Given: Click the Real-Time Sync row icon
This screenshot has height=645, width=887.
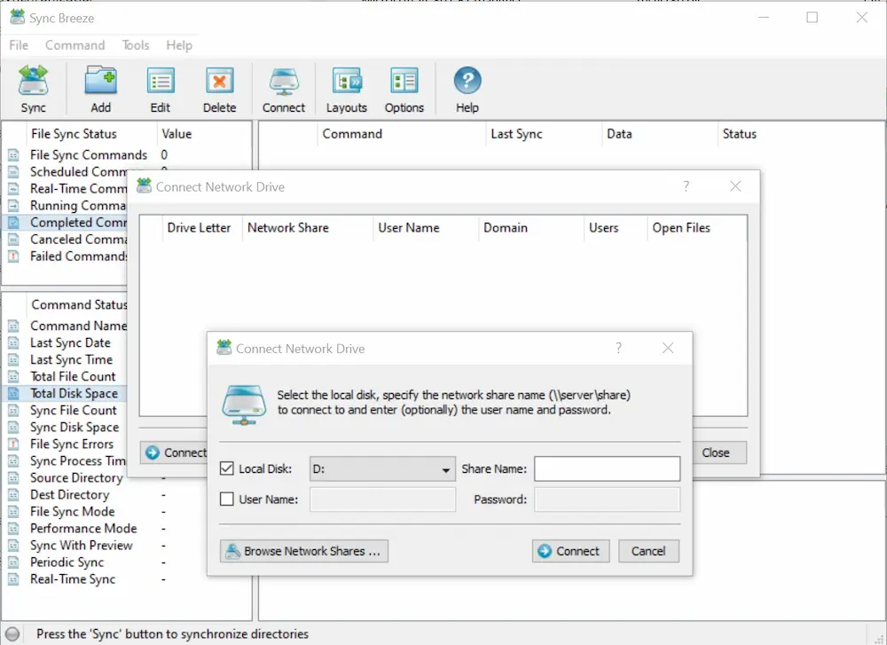Looking at the screenshot, I should tap(13, 579).
